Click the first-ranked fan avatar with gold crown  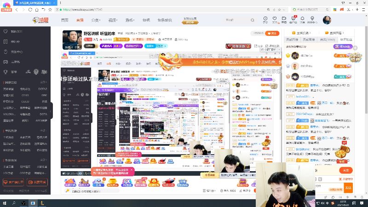[x=295, y=56]
